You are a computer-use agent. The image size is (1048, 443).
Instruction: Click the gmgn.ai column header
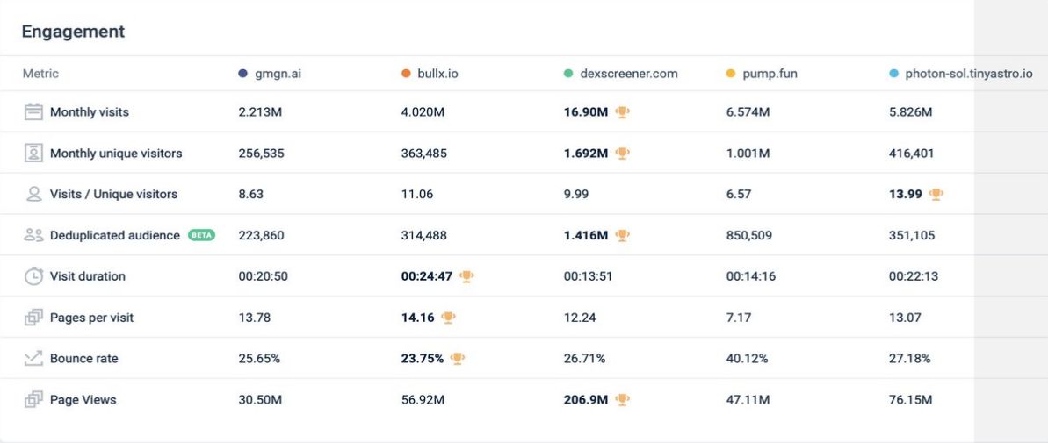click(278, 74)
